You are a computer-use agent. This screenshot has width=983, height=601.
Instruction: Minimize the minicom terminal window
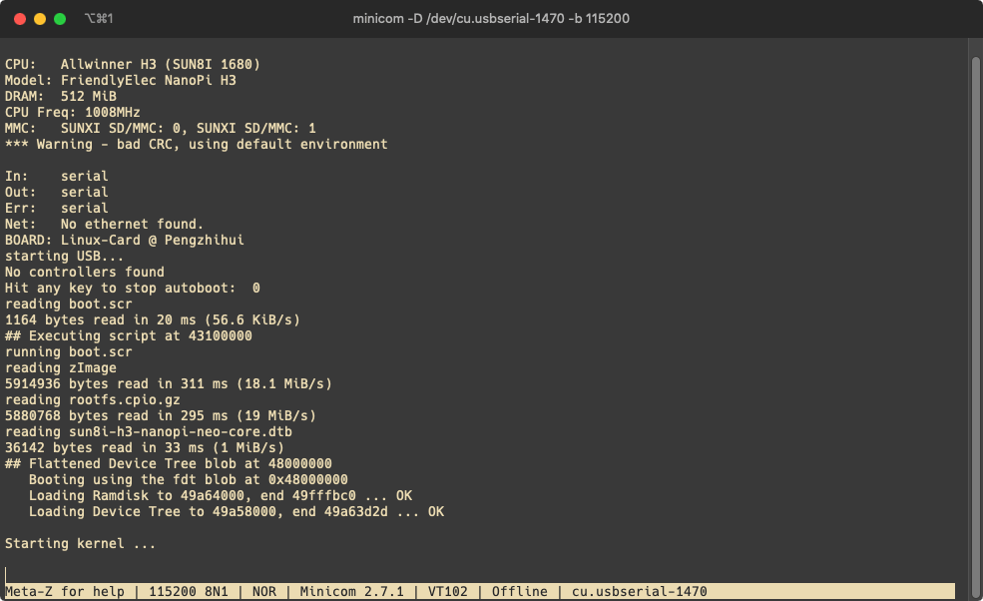(x=40, y=19)
